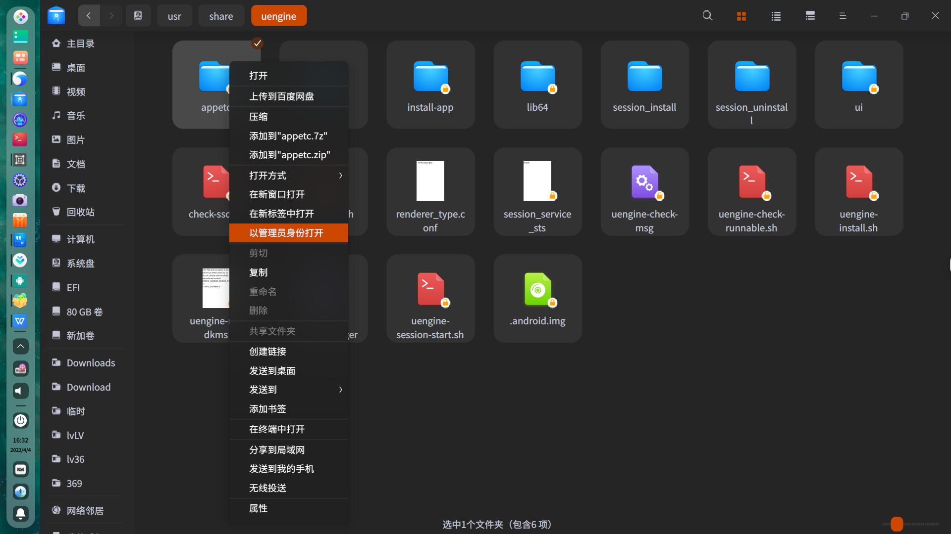Screen dimensions: 951x534
Task: Launch the Camera app from the dock
Action: 20,200
